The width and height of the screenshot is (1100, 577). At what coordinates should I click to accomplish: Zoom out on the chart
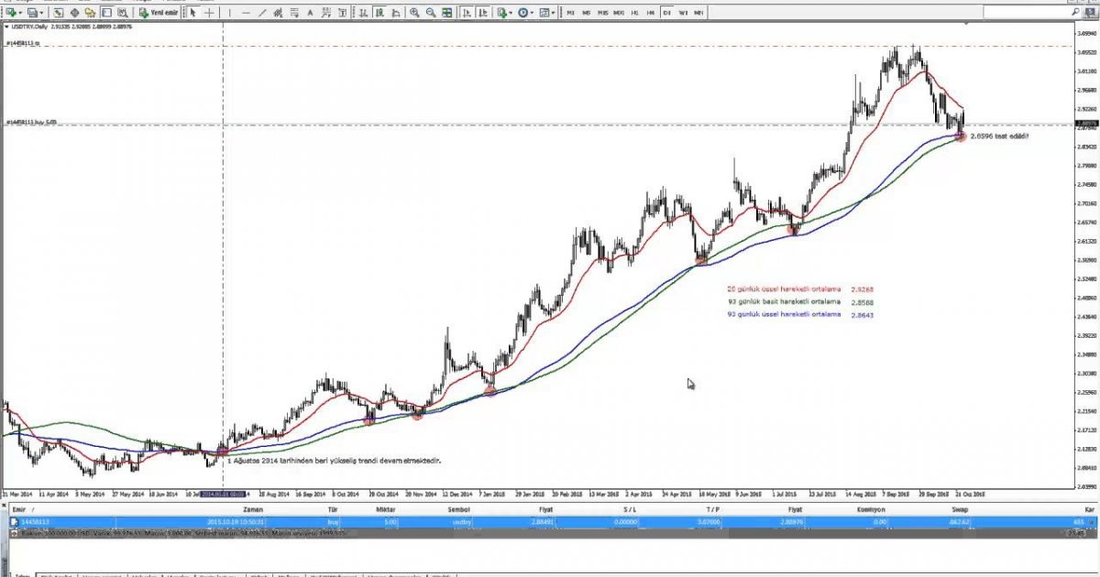click(430, 13)
